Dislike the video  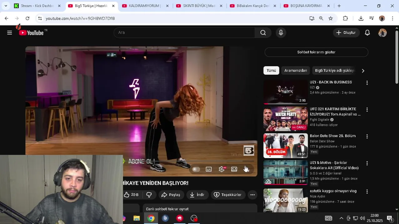149,195
